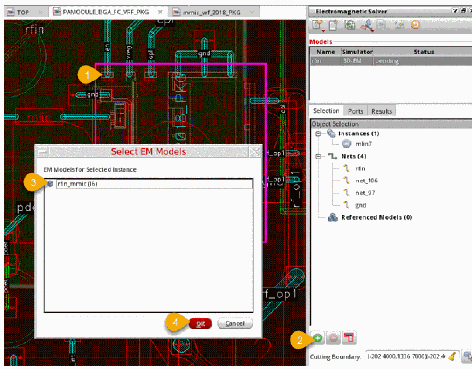The height and width of the screenshot is (369, 472).
Task: Select the net_106 net in tree
Action: 366,181
